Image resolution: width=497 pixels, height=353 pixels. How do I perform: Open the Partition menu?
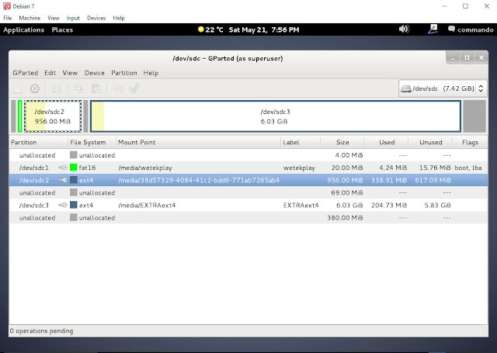click(124, 73)
